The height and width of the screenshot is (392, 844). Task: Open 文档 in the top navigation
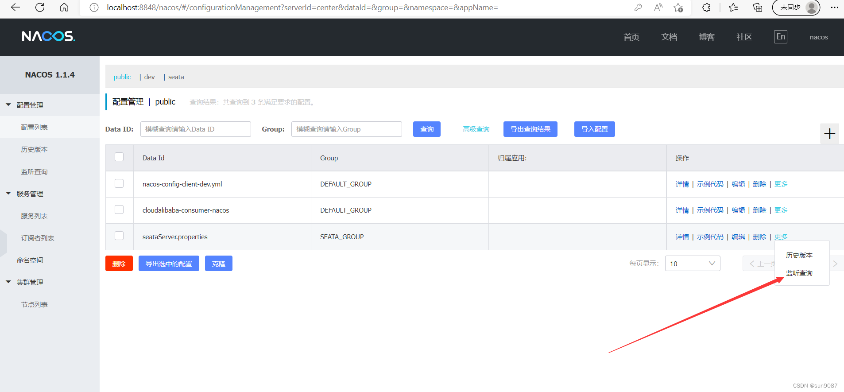[669, 37]
